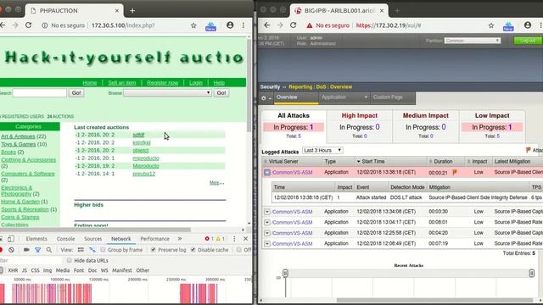Close the DevTools panel
Image resolution: width=543 pixels, height=305 pixels.
pos(245,239)
